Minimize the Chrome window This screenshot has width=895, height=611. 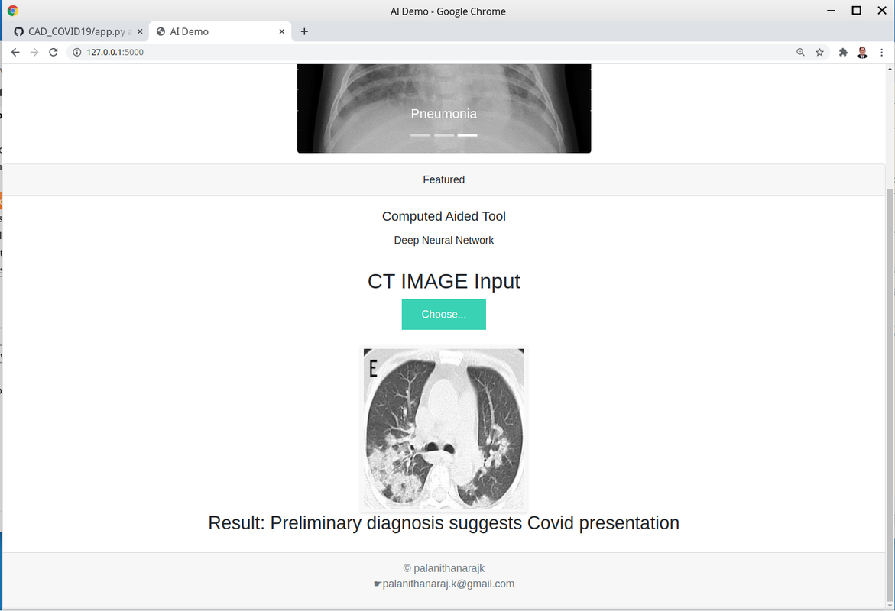[x=831, y=11]
